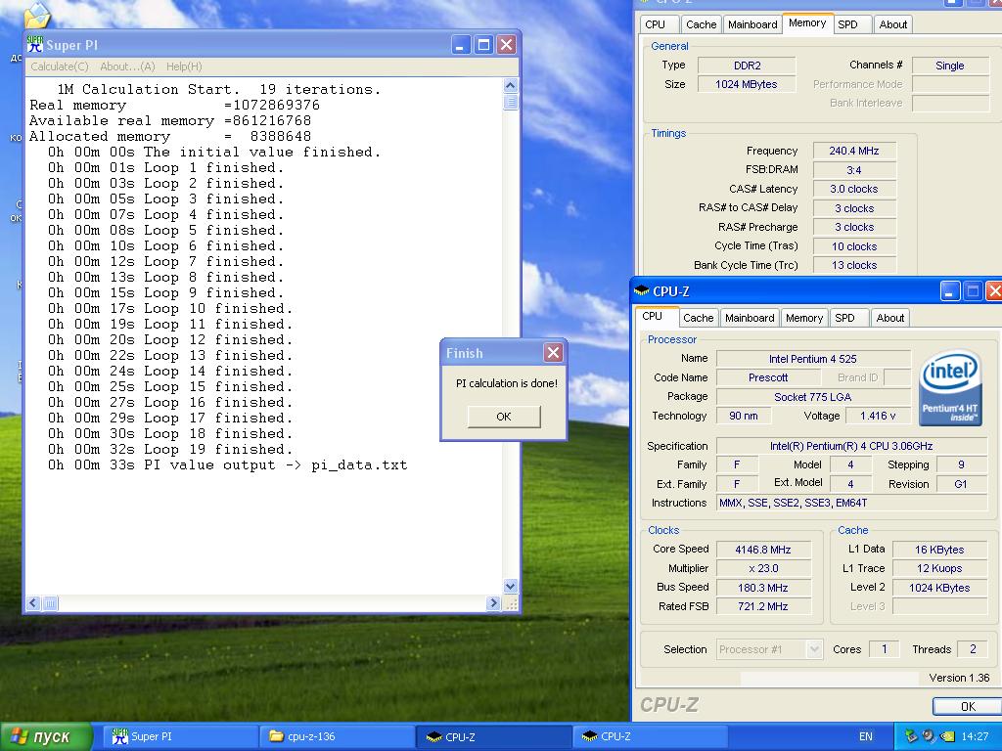Click the Instructions field MMX, SSE, SSE2

tap(852, 503)
